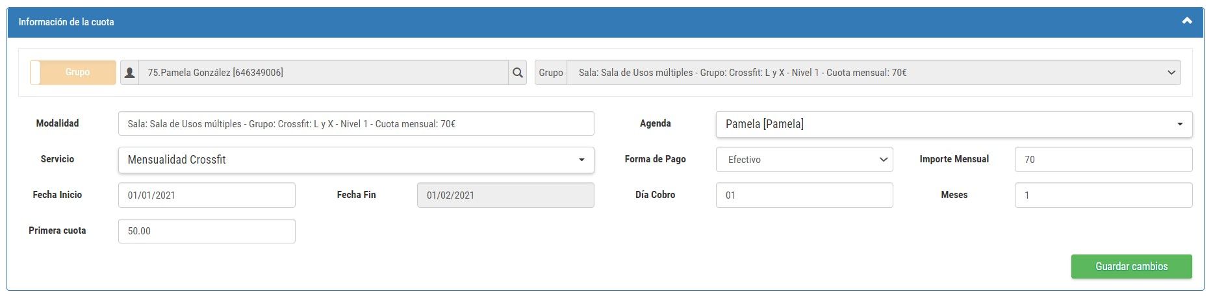Screen dimensions: 1213x298
Task: Click the Importe Mensual field showing 70
Action: tap(1103, 160)
